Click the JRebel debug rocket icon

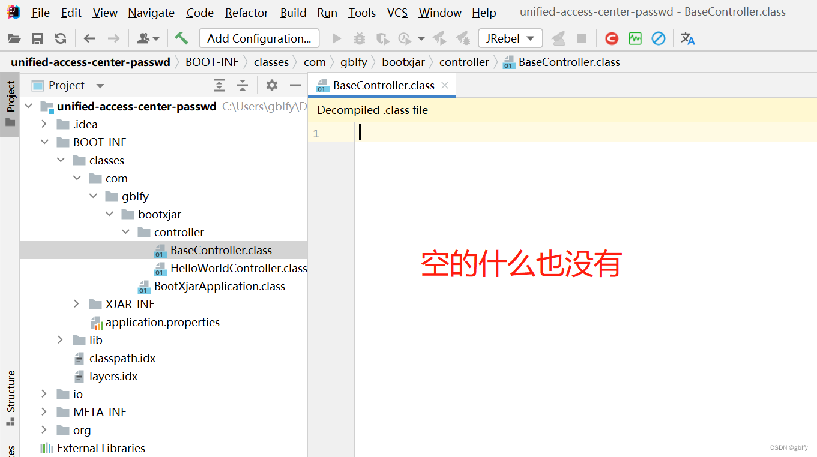point(463,39)
